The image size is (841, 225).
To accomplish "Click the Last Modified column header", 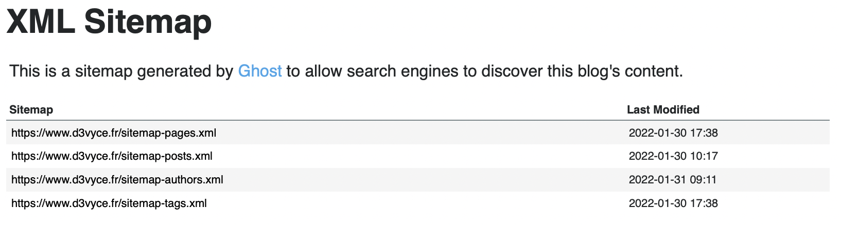I will 663,109.
